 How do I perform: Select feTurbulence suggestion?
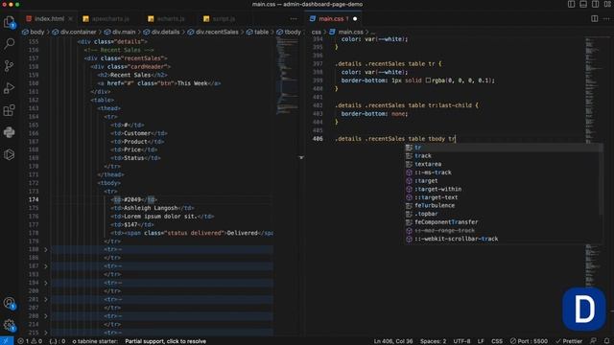pos(504,205)
